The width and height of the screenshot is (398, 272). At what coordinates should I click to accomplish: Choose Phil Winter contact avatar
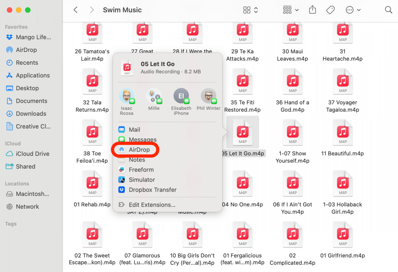click(x=209, y=96)
